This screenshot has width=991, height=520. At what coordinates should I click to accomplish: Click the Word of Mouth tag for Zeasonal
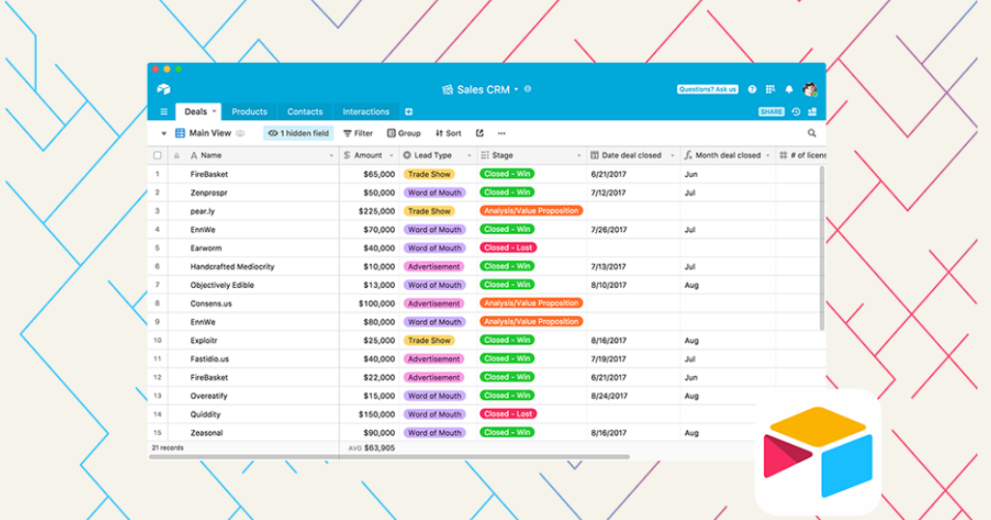pos(435,433)
